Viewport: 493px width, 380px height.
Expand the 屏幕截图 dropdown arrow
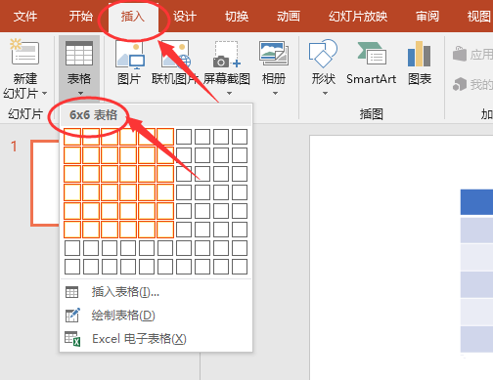229,94
